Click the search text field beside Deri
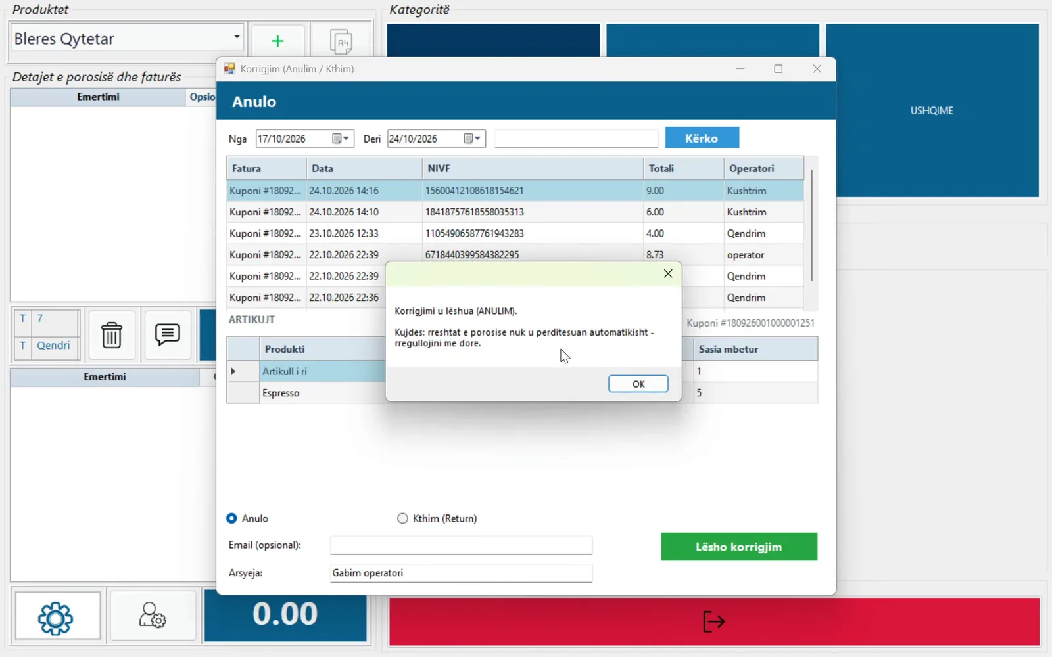1052x657 pixels. tap(576, 139)
